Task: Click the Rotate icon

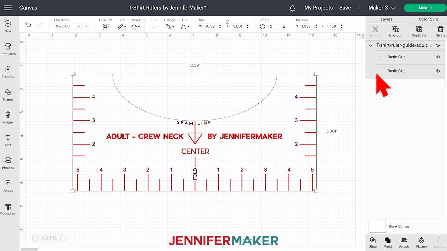Action: pos(262,26)
